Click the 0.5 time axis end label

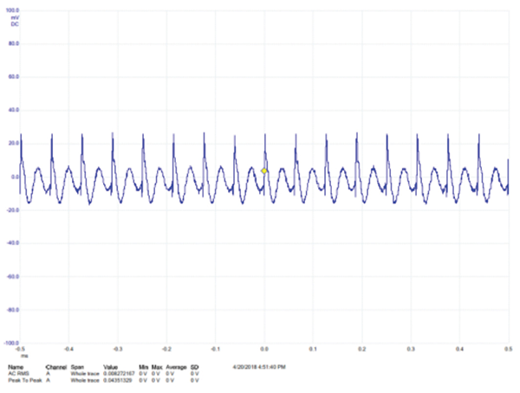coord(508,349)
